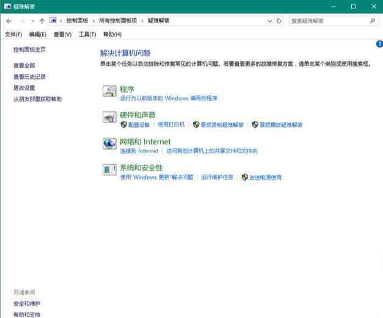
Task: Maximize the 疑难解答 window
Action: pos(354,7)
